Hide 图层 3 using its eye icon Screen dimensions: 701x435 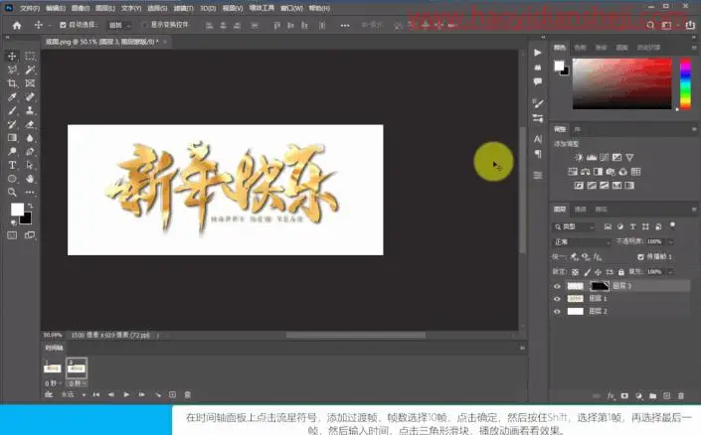coord(557,286)
